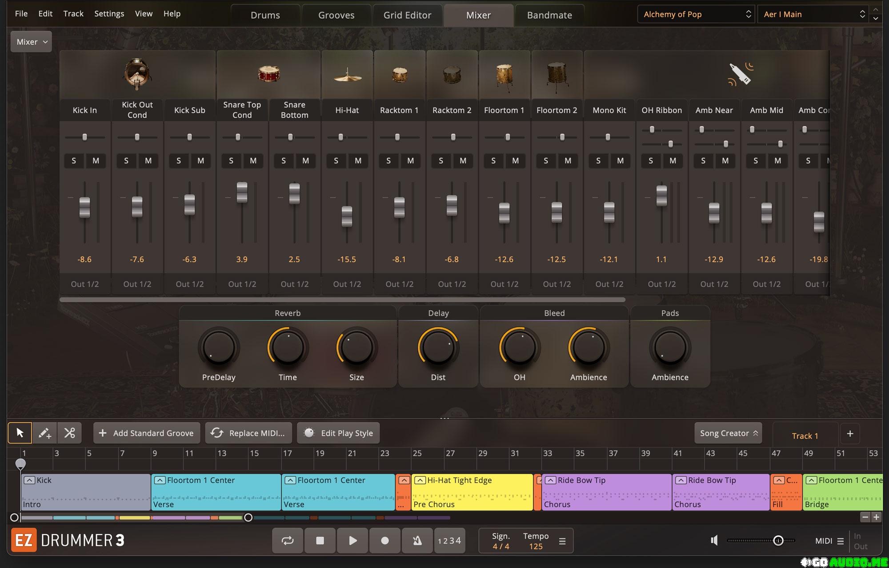Viewport: 889px width, 568px height.
Task: Click the kick drum image
Action: click(x=137, y=74)
